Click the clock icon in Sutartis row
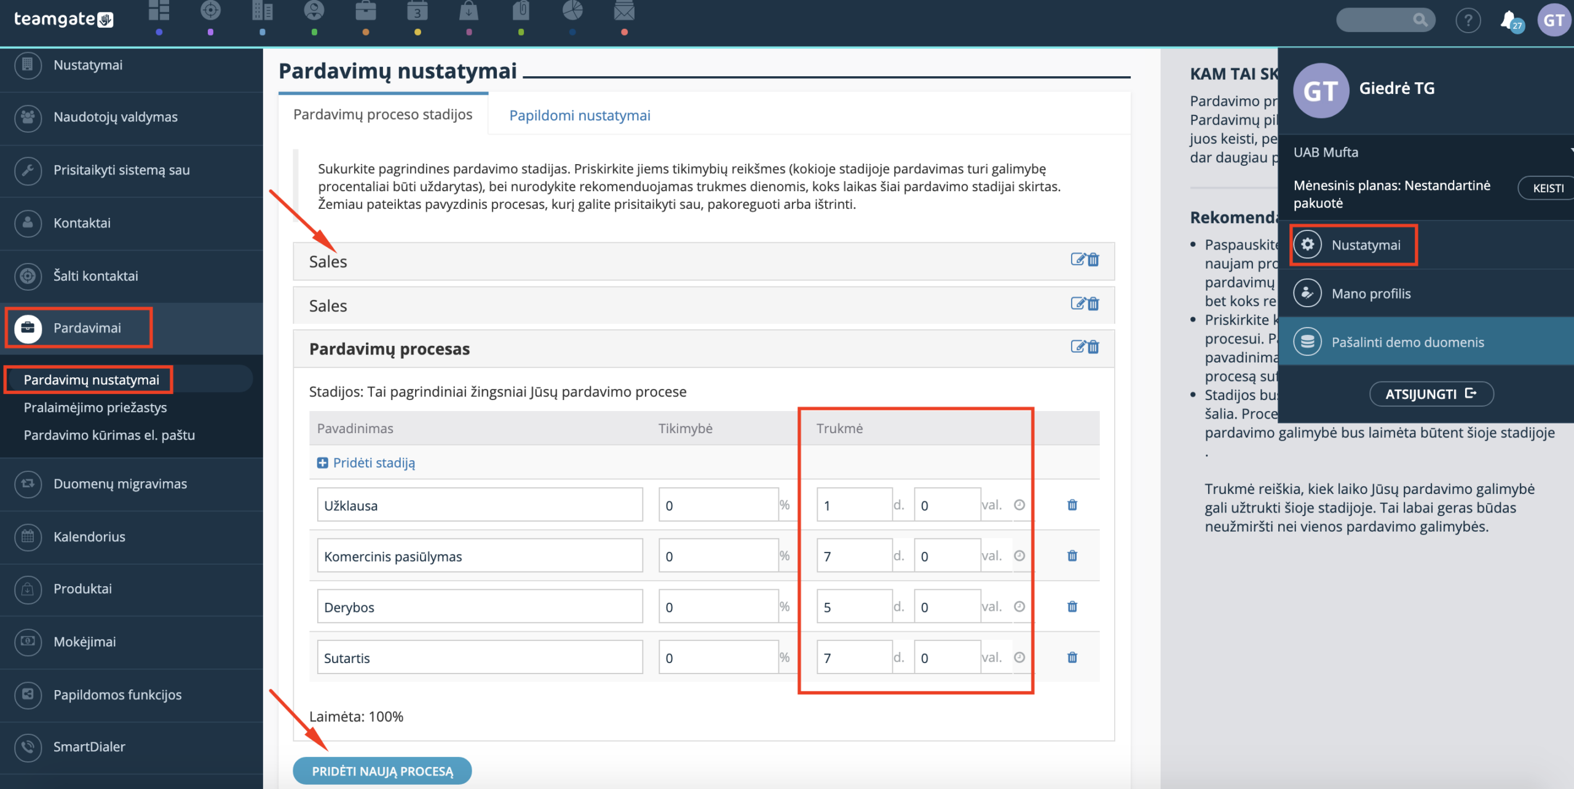1574x789 pixels. (x=1019, y=657)
